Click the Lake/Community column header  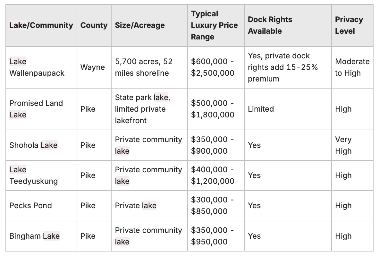(x=41, y=25)
